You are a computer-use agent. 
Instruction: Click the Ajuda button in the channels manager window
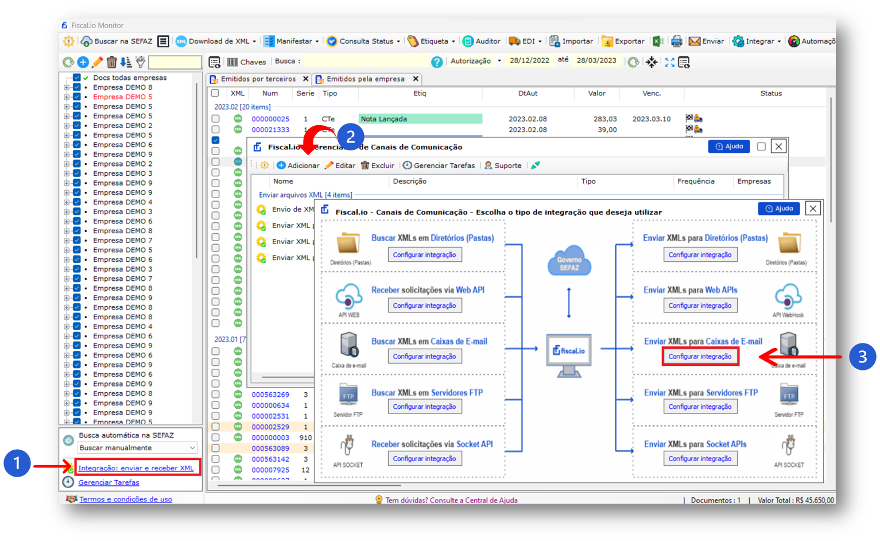pos(729,146)
